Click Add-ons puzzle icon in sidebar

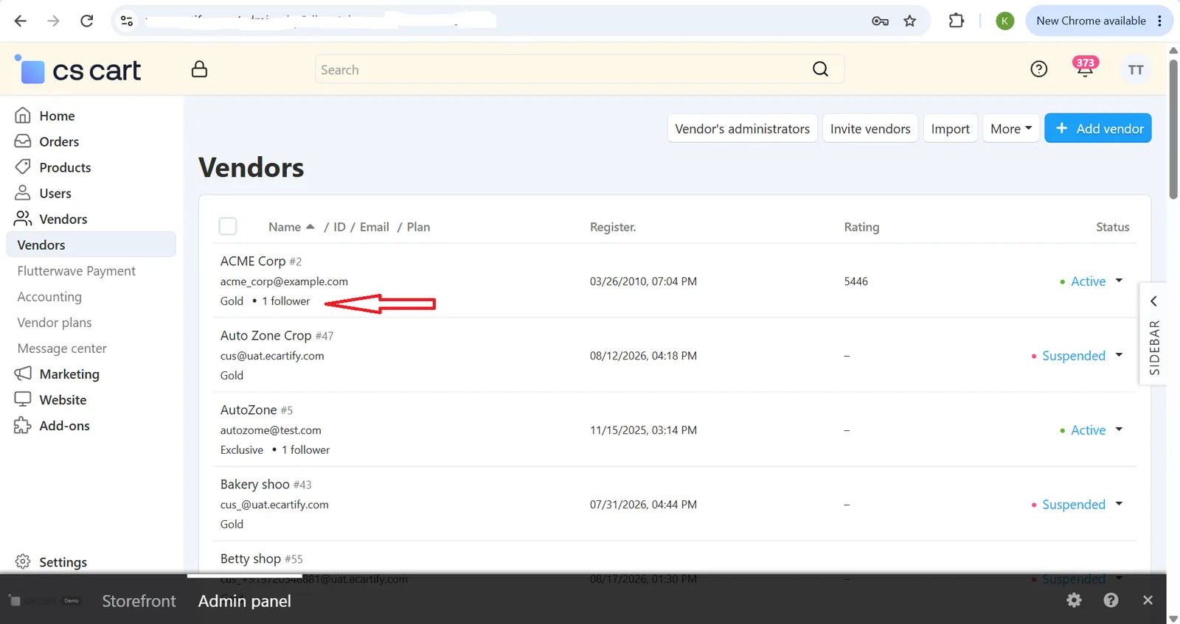23,425
